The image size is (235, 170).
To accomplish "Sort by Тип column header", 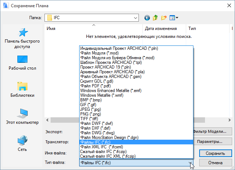I will click(208, 29).
